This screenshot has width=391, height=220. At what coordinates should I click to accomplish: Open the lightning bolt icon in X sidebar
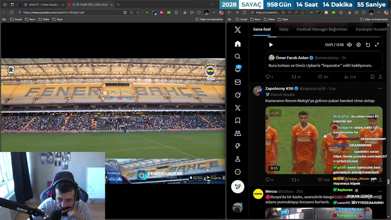point(238,146)
